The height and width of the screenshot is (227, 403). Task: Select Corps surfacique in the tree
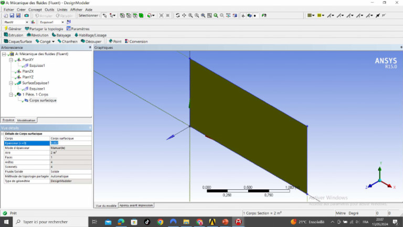(x=43, y=101)
